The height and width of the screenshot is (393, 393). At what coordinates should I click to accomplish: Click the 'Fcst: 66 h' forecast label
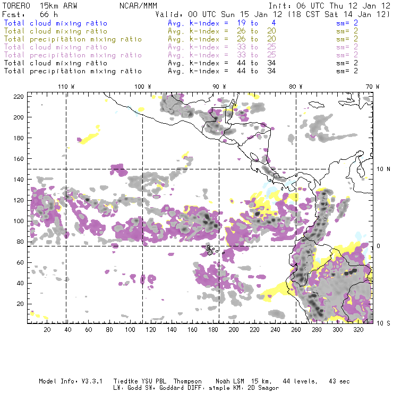[30, 14]
